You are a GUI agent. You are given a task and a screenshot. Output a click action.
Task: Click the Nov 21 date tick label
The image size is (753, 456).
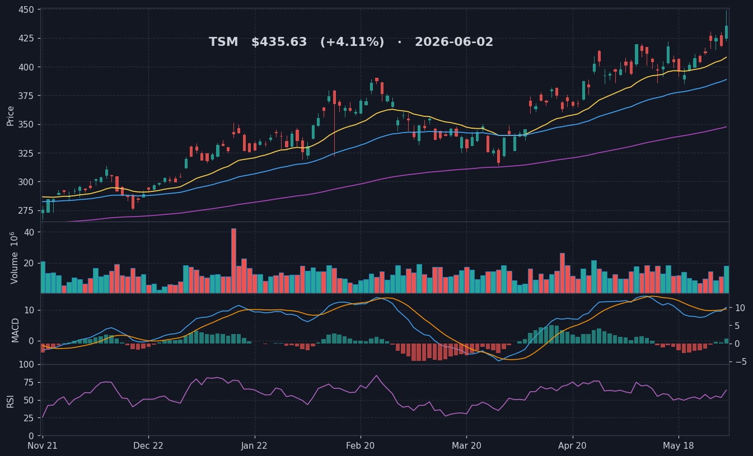[43, 446]
